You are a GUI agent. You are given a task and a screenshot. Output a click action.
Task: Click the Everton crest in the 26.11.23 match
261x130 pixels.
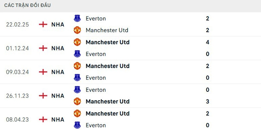(77, 90)
